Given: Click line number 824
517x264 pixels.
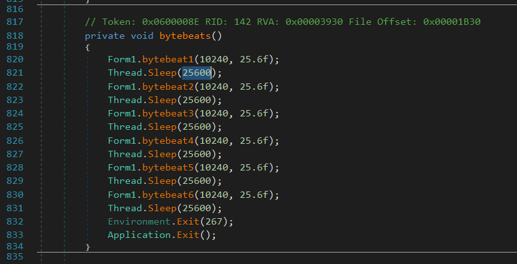Looking at the screenshot, I should [15, 114].
